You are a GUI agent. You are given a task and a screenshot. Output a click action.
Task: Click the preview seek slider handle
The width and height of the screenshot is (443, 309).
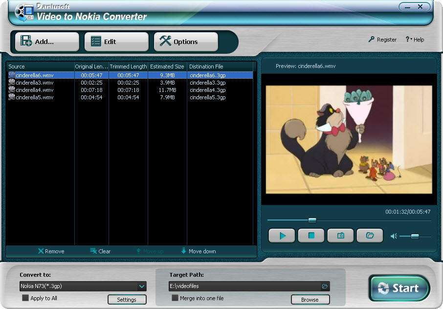tap(312, 221)
